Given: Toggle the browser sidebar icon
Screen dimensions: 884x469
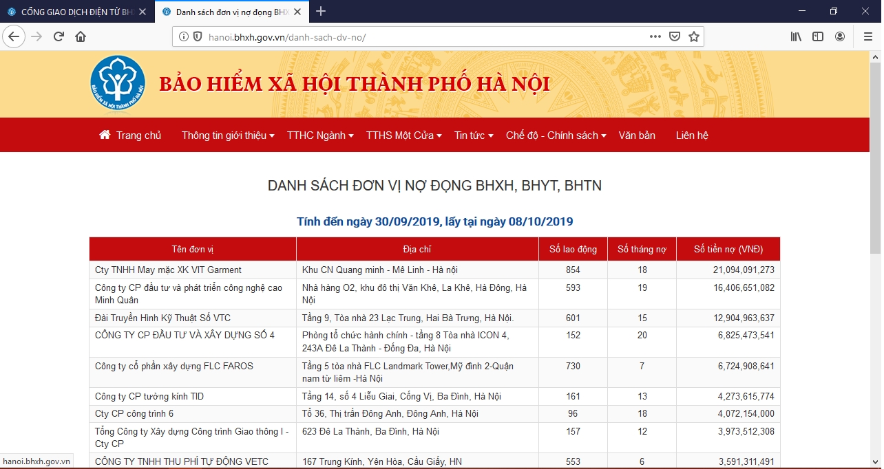Looking at the screenshot, I should pyautogui.click(x=817, y=36).
